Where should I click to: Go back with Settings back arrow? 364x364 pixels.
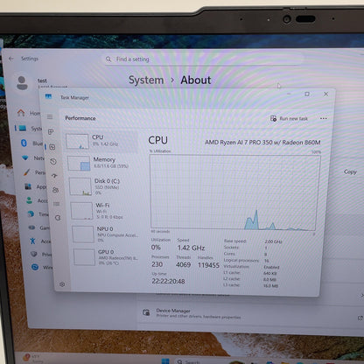11,59
